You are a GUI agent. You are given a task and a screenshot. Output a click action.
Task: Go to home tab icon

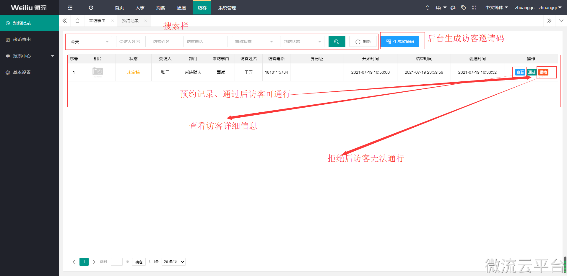(x=77, y=21)
